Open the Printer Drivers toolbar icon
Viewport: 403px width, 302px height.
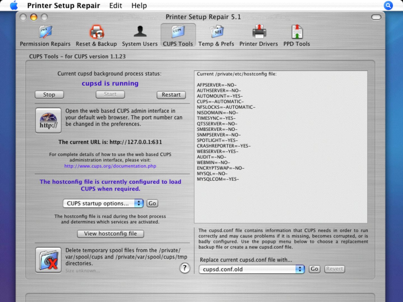coord(259,36)
